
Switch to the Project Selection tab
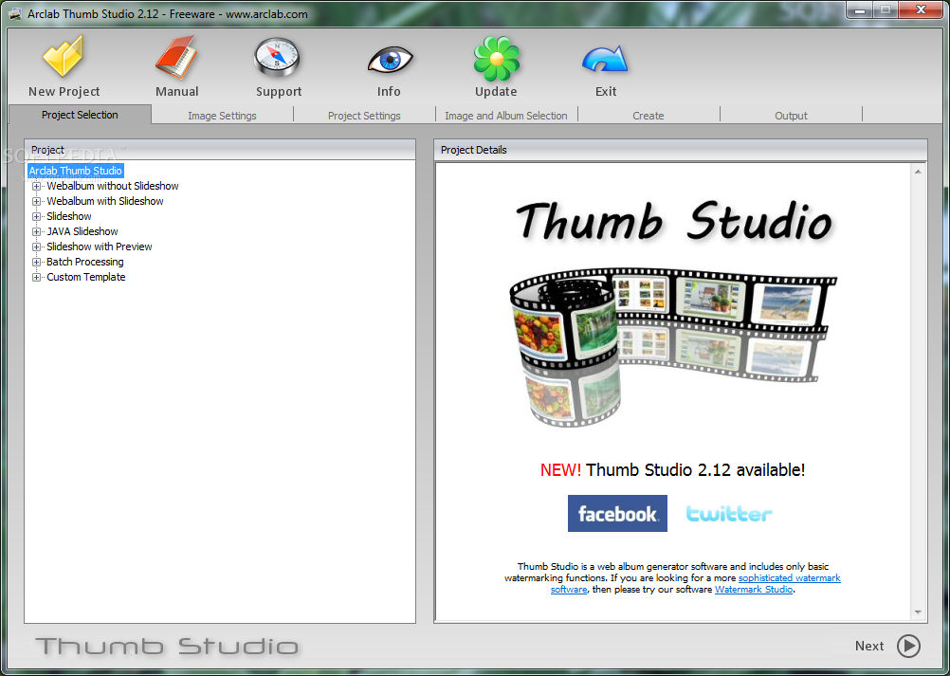click(x=80, y=115)
